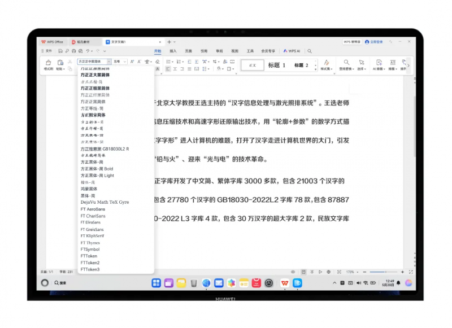Expand the styles gallery arrow
The image size is (452, 328).
[316, 69]
